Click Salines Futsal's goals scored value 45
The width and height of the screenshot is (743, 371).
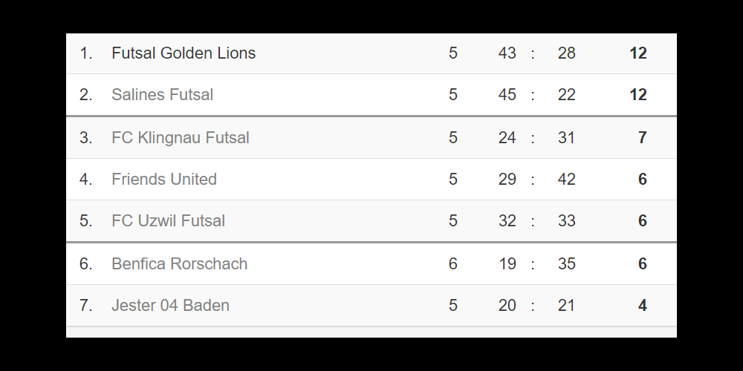(x=507, y=95)
